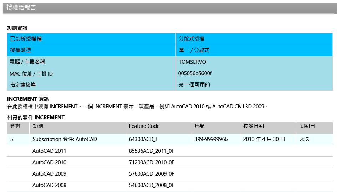Image resolution: width=337 pixels, height=192 pixels.
Task: Click the TOMSERVO host name value
Action: (x=192, y=62)
